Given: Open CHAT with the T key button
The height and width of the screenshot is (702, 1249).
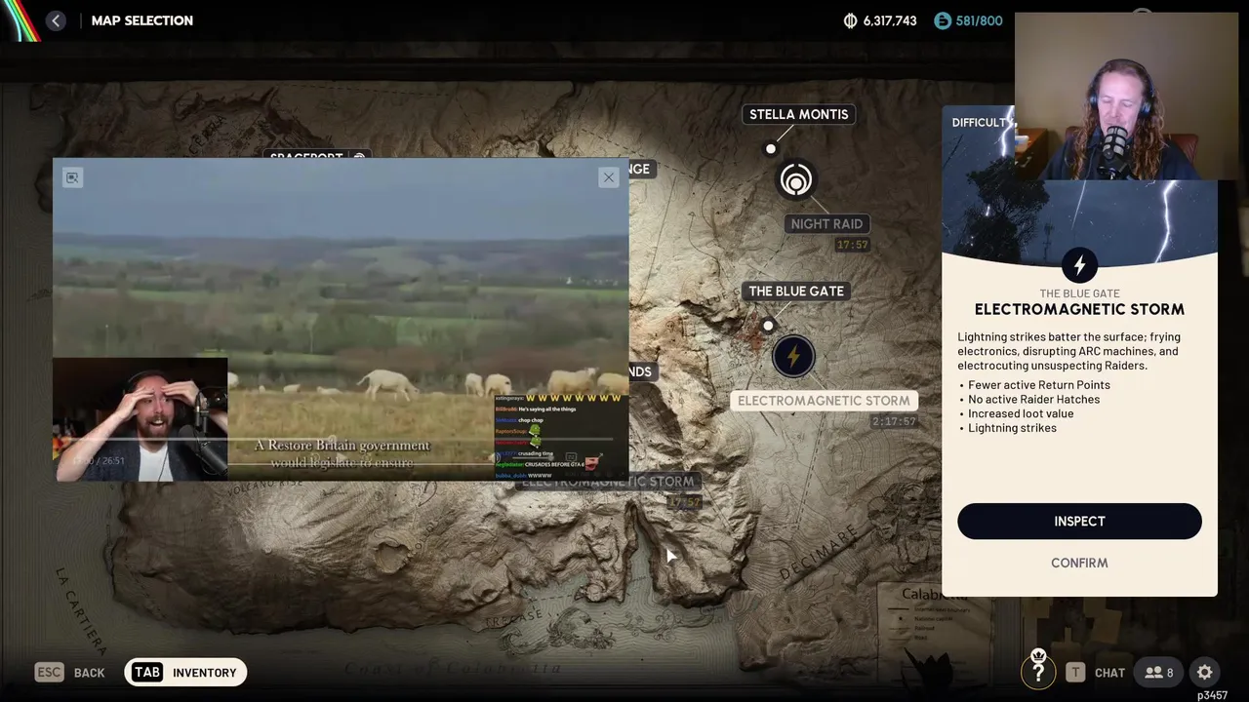Looking at the screenshot, I should tap(1095, 672).
